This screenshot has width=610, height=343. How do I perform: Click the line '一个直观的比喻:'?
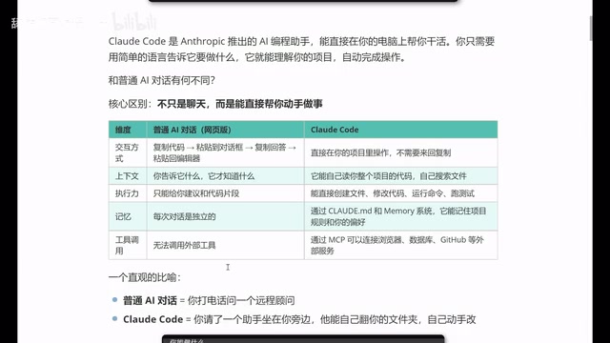(145, 277)
